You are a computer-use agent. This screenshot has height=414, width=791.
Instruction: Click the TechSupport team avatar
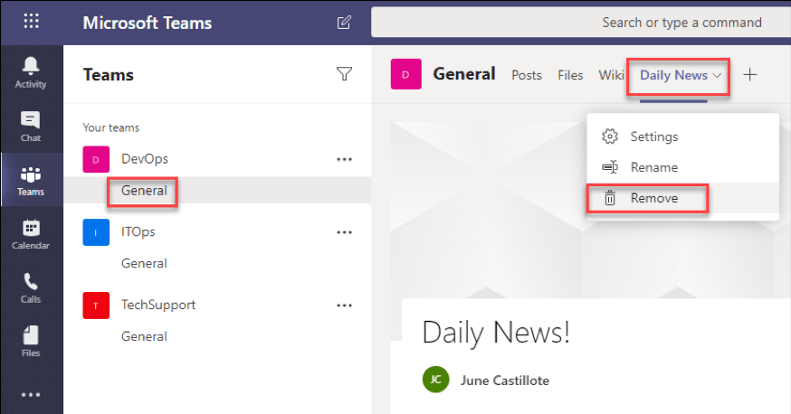96,306
